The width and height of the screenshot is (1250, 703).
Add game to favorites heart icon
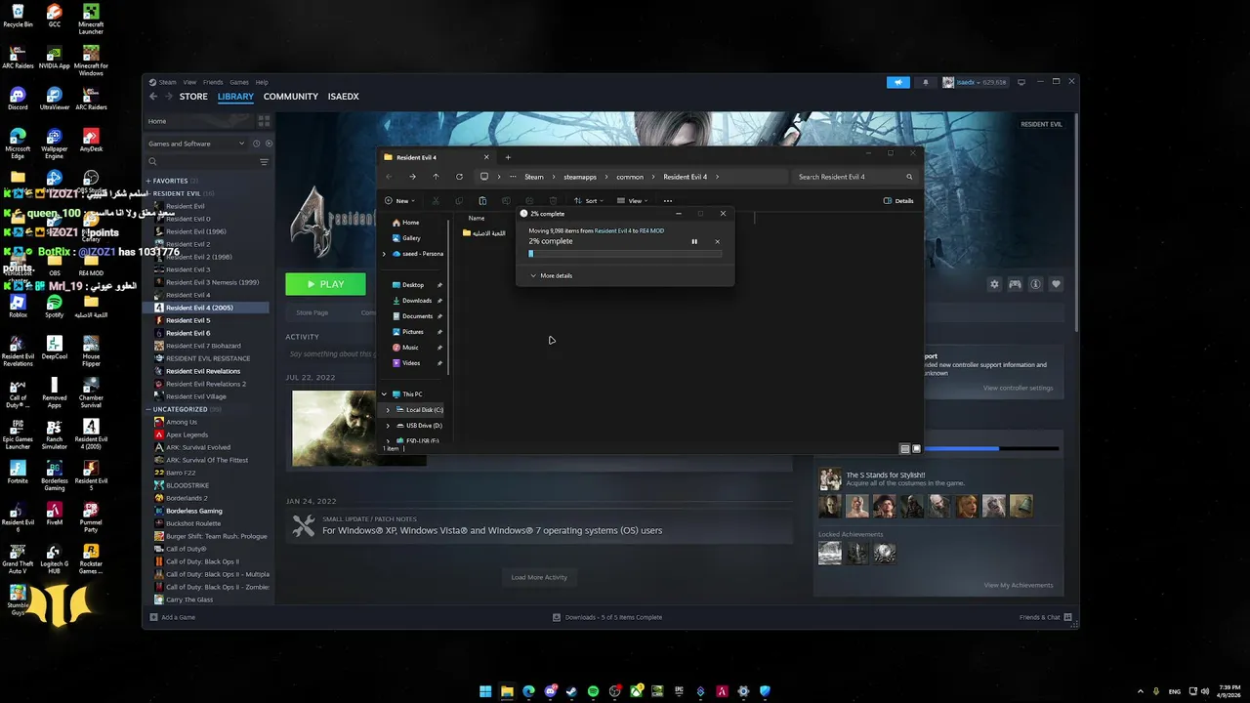[x=1056, y=284]
